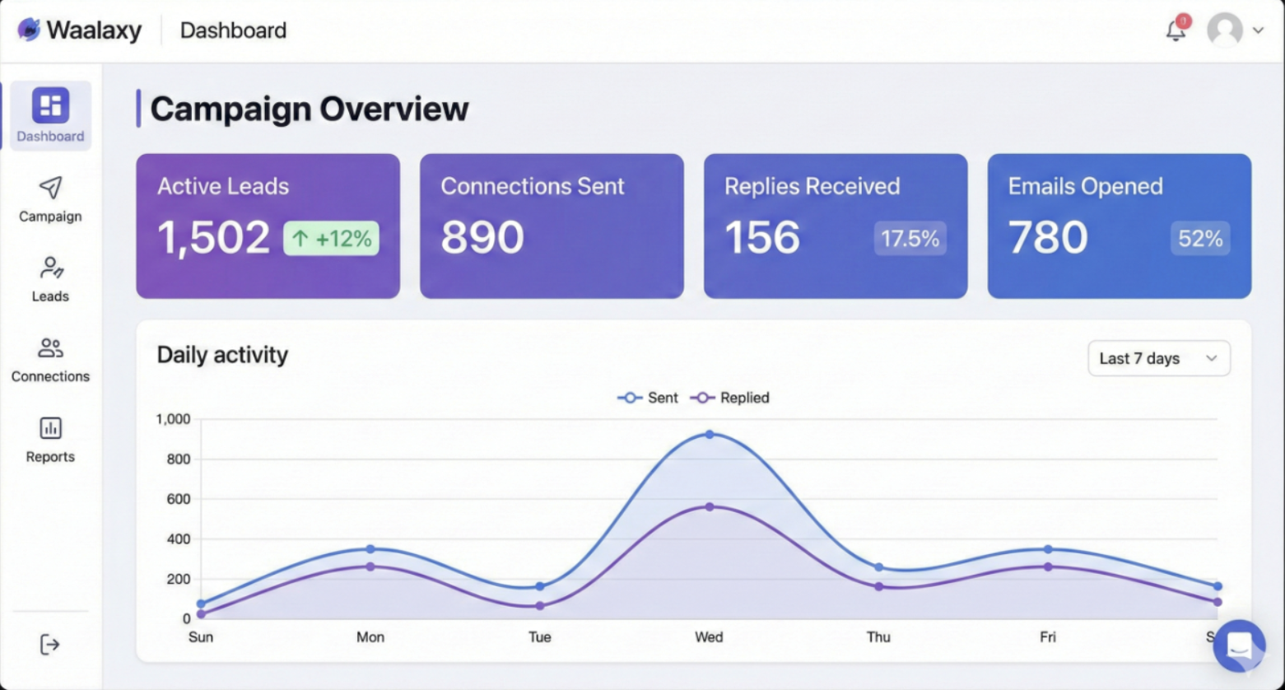Open Campaign via the paper plane icon

[x=49, y=188]
